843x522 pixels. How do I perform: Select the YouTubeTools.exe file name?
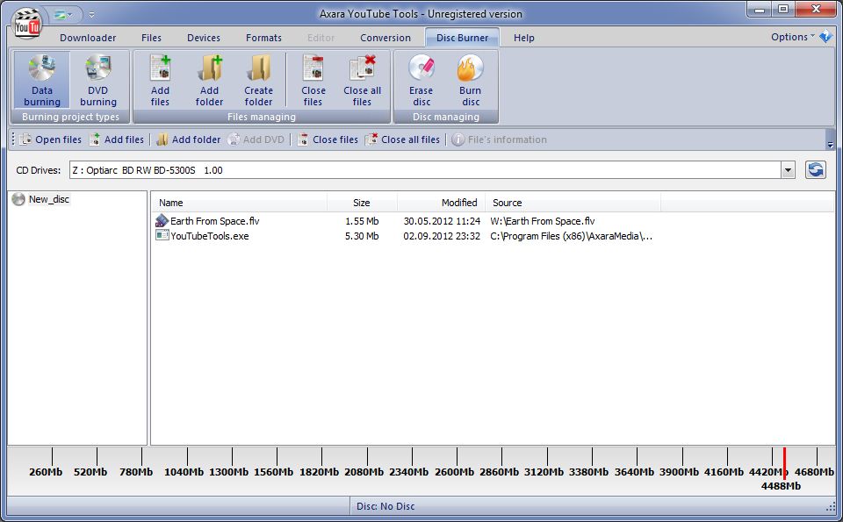click(x=210, y=236)
